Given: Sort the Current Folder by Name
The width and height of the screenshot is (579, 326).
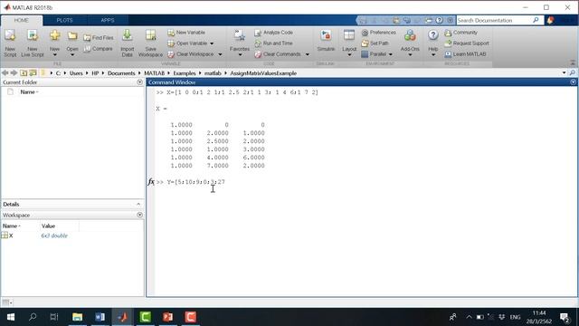Looking at the screenshot, I should pyautogui.click(x=28, y=92).
